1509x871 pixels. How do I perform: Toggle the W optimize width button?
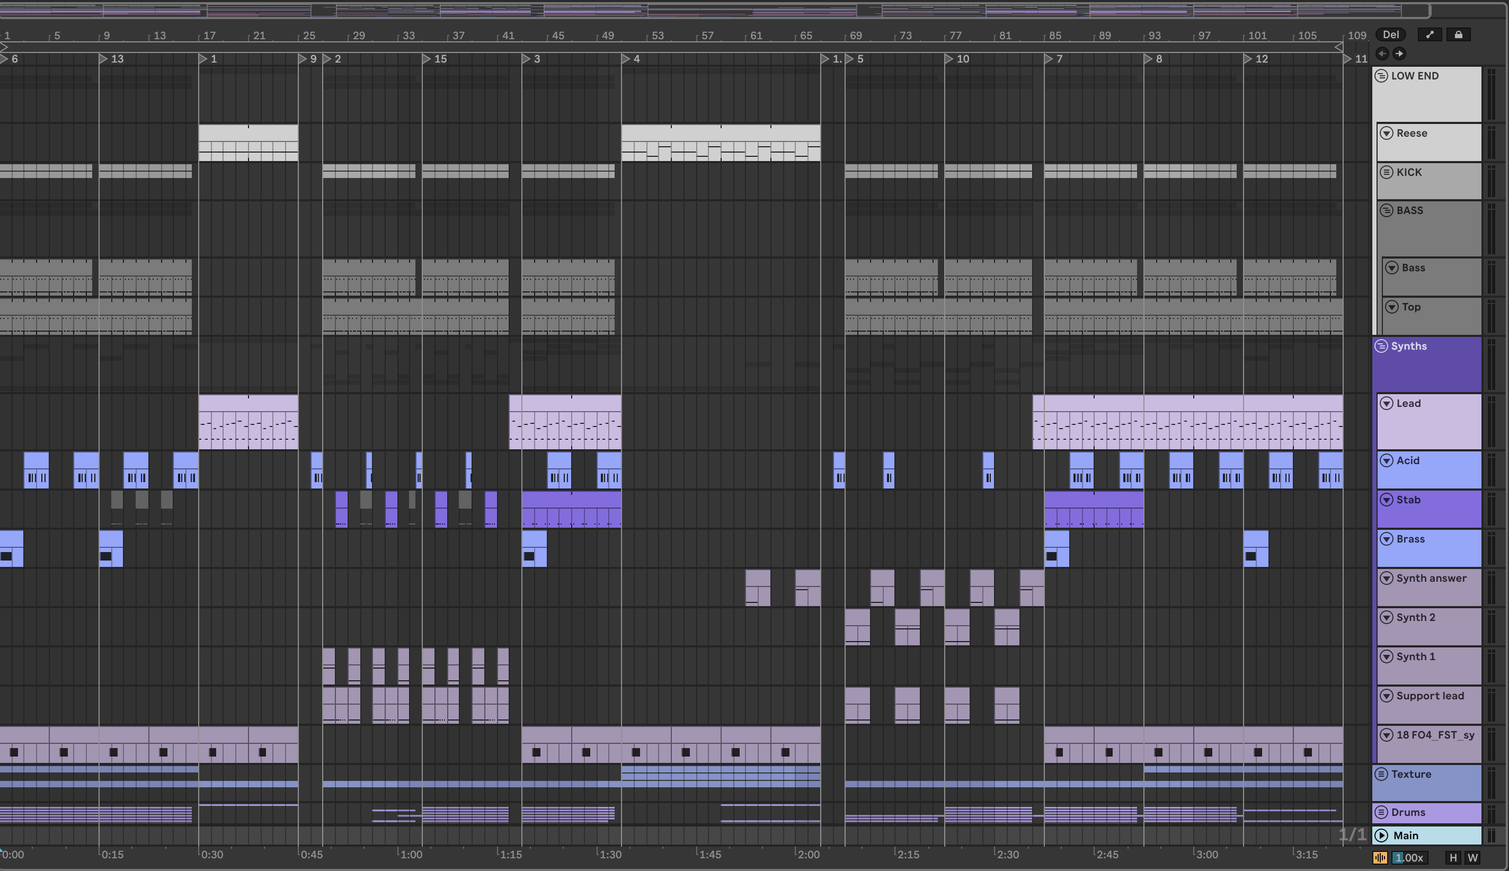pos(1472,858)
